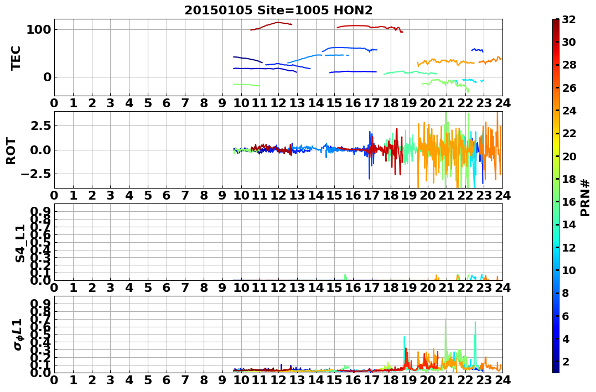Click colorbar tick label 16

point(569,202)
